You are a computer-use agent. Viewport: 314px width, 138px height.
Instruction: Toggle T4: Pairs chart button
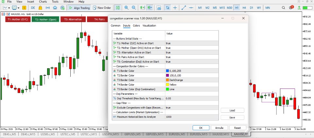[x=97, y=19]
